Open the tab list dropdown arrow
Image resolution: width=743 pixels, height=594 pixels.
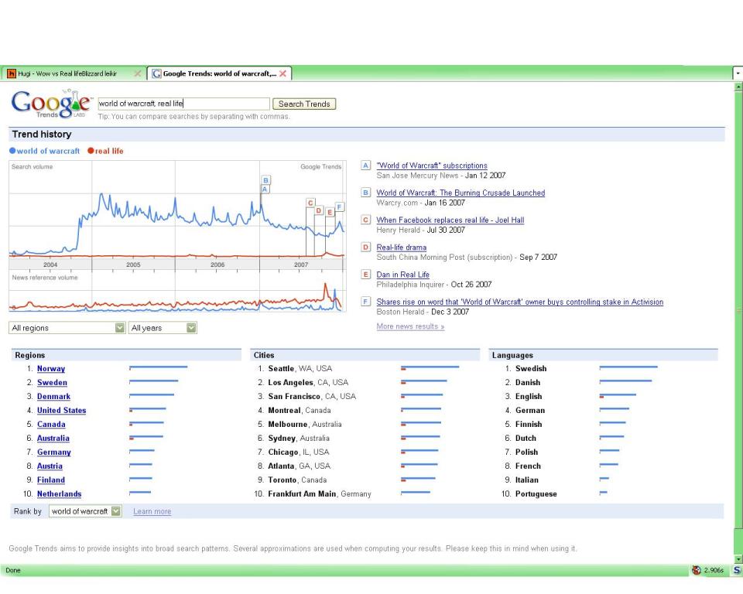click(x=738, y=73)
